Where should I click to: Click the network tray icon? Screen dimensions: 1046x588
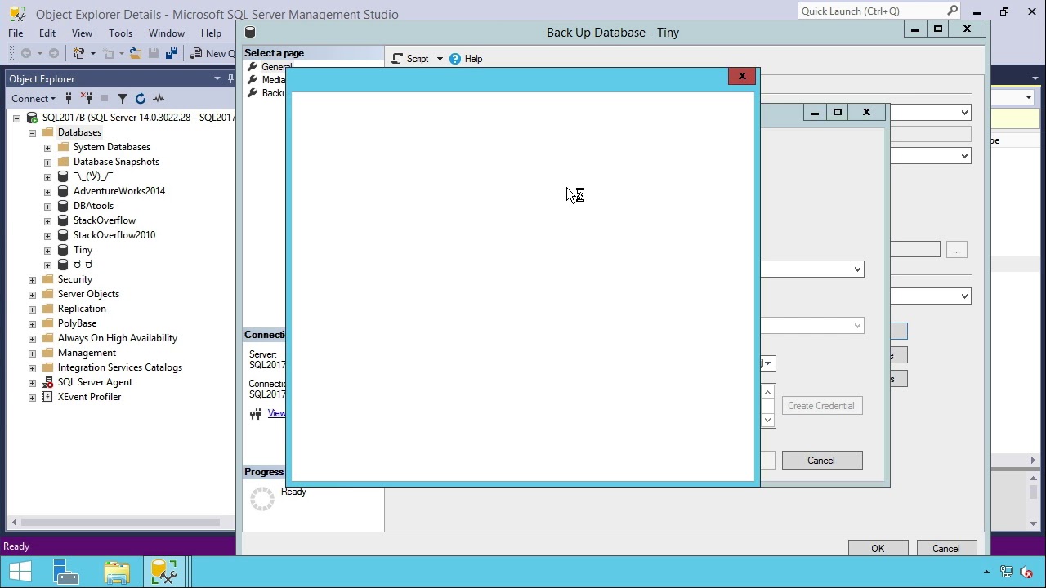pos(1008,572)
